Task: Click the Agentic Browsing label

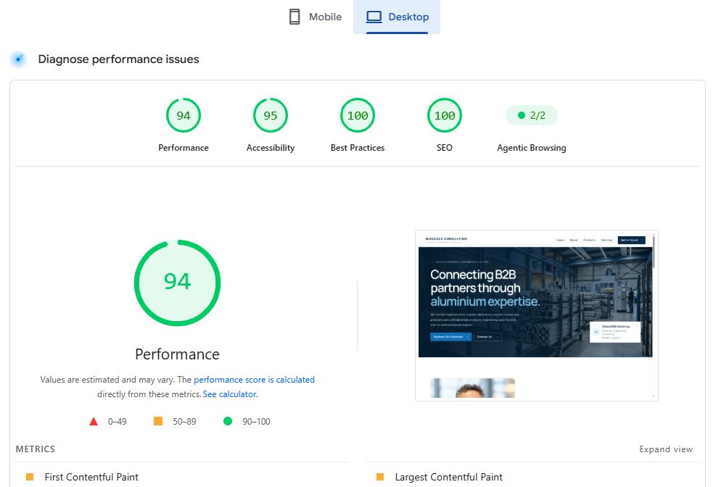Action: pyautogui.click(x=532, y=148)
